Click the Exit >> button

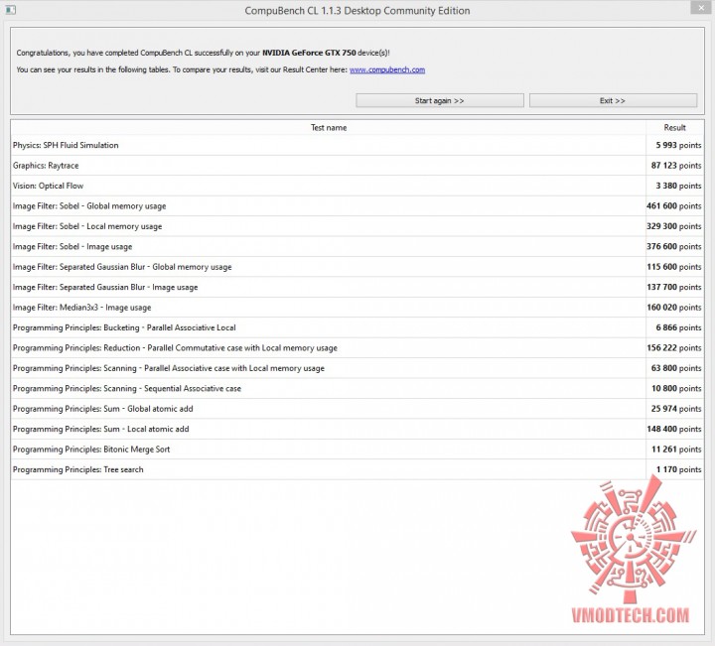click(x=613, y=100)
